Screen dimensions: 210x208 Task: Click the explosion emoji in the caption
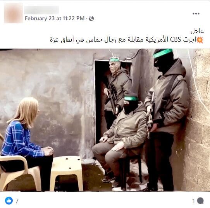(x=200, y=40)
